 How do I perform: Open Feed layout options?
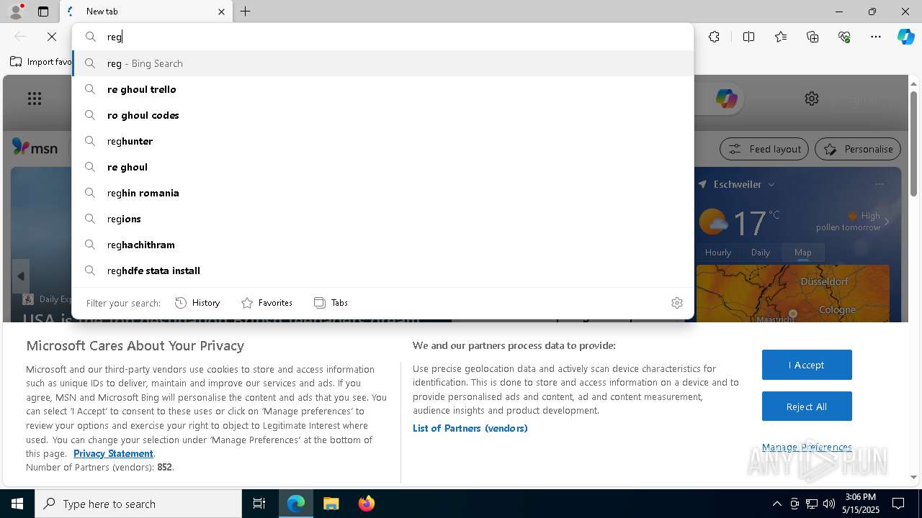(x=764, y=149)
